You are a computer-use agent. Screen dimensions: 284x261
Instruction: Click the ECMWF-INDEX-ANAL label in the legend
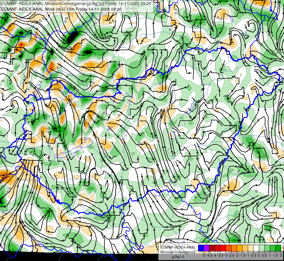pyautogui.click(x=178, y=247)
